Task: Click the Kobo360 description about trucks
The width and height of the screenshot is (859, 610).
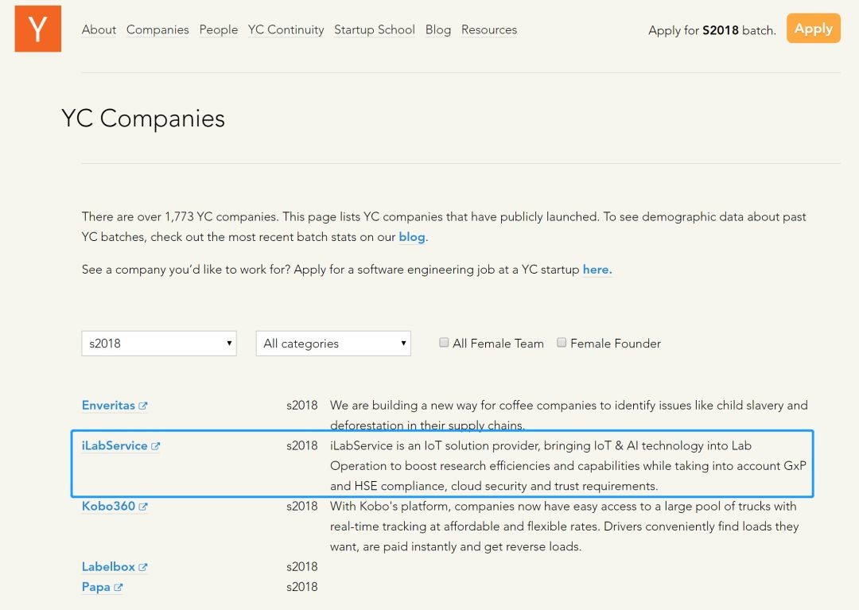Action: pos(564,526)
